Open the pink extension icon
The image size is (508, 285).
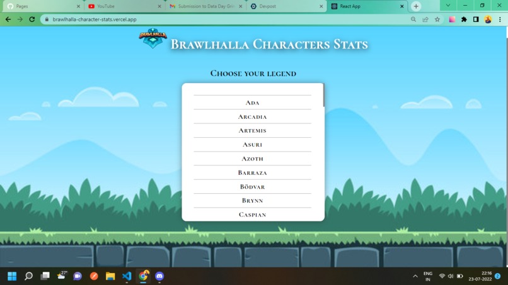(x=452, y=20)
